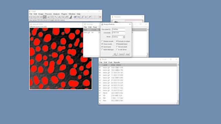221x124 pixels.
Task: Click the ImageJ window title icon
Action: point(30,11)
